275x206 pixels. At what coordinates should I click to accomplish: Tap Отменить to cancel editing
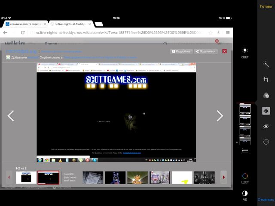[266, 200]
